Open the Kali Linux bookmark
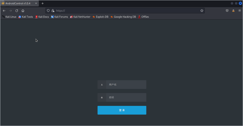 pos(9,17)
